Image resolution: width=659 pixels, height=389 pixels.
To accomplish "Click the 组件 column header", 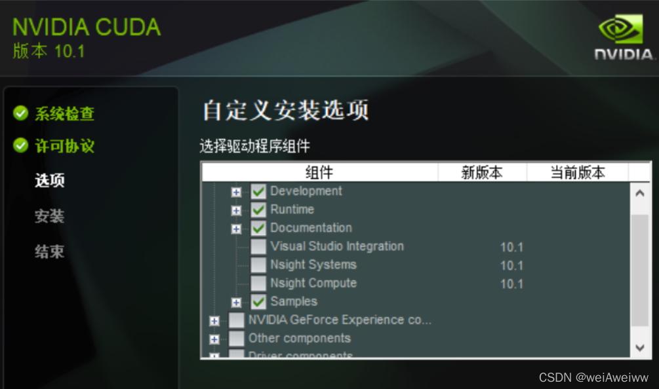I will tap(320, 172).
